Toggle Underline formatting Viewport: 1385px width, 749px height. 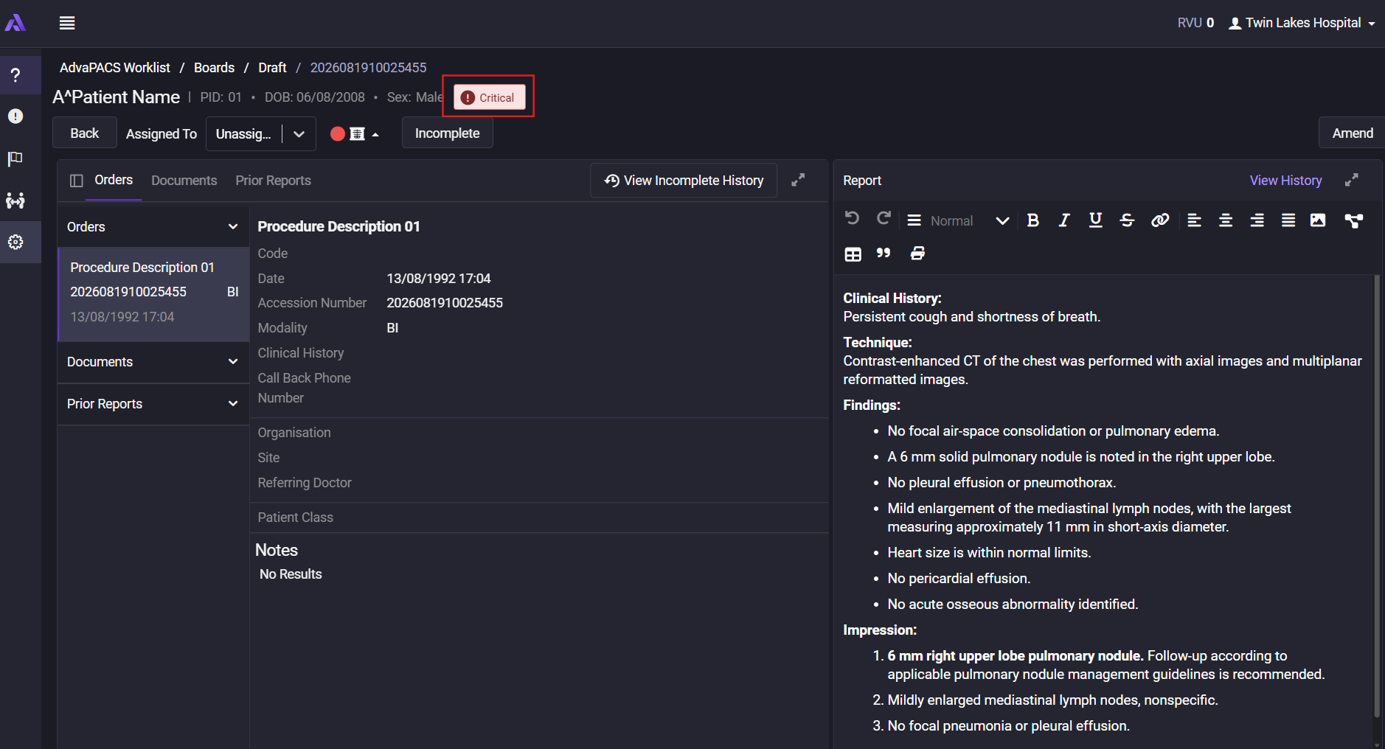(1095, 220)
